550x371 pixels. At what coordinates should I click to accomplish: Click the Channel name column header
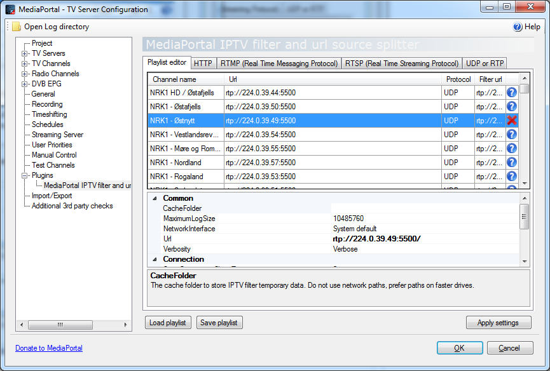pos(186,79)
